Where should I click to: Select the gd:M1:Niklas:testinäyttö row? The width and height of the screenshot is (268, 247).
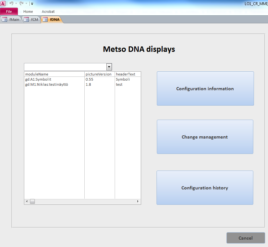pos(82,84)
